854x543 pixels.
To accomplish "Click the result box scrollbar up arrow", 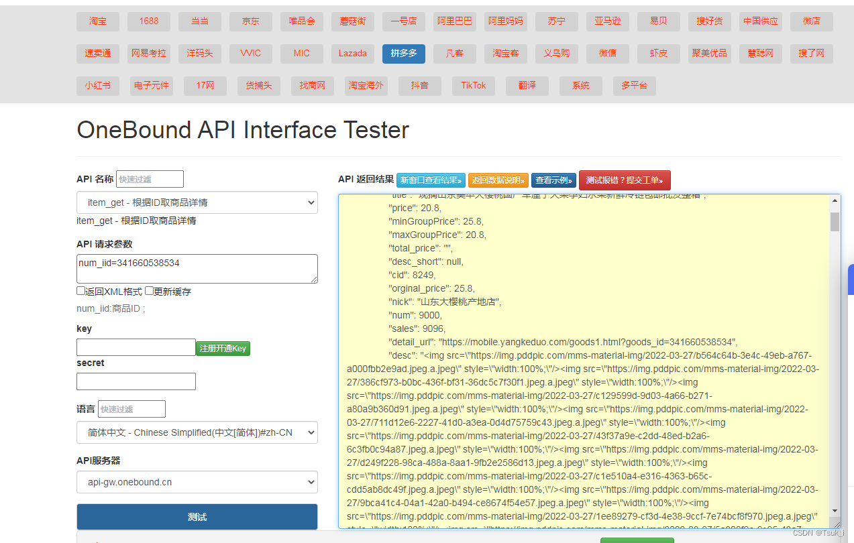I will pyautogui.click(x=835, y=200).
